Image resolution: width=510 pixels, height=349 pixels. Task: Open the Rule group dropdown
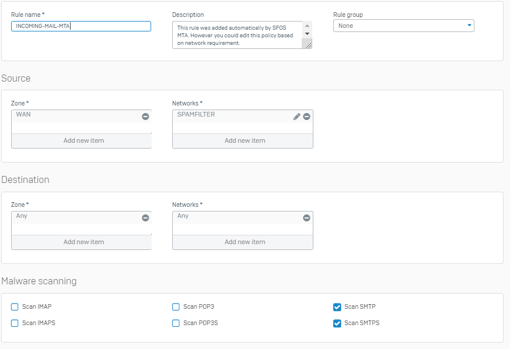(403, 26)
